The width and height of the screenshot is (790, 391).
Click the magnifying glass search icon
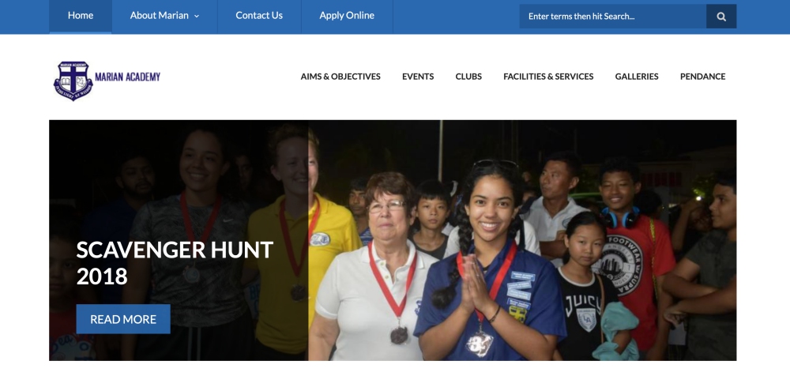click(721, 16)
